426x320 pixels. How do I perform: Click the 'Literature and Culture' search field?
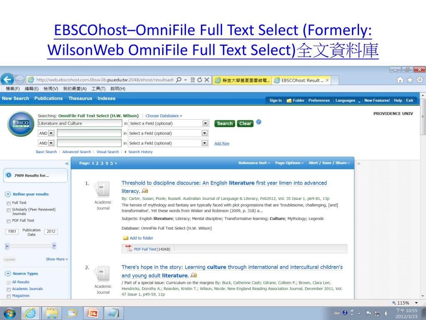(x=80, y=123)
